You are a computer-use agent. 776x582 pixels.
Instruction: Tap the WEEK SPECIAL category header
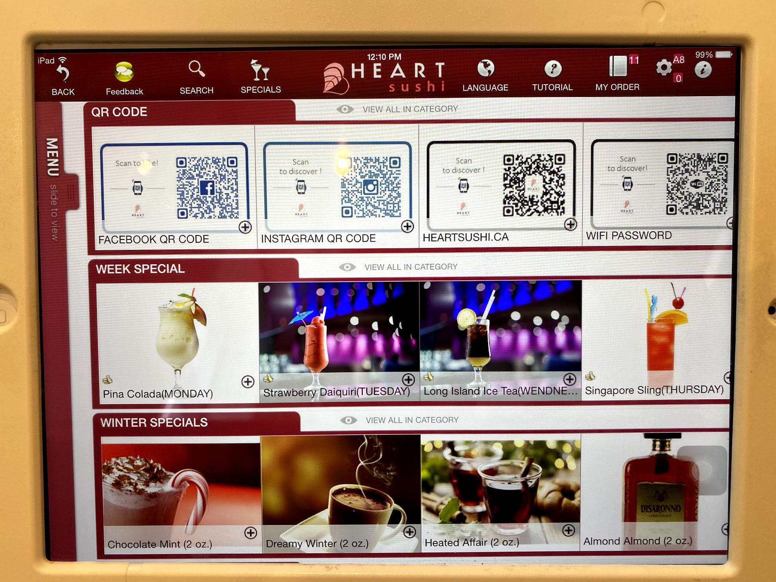[x=140, y=269]
